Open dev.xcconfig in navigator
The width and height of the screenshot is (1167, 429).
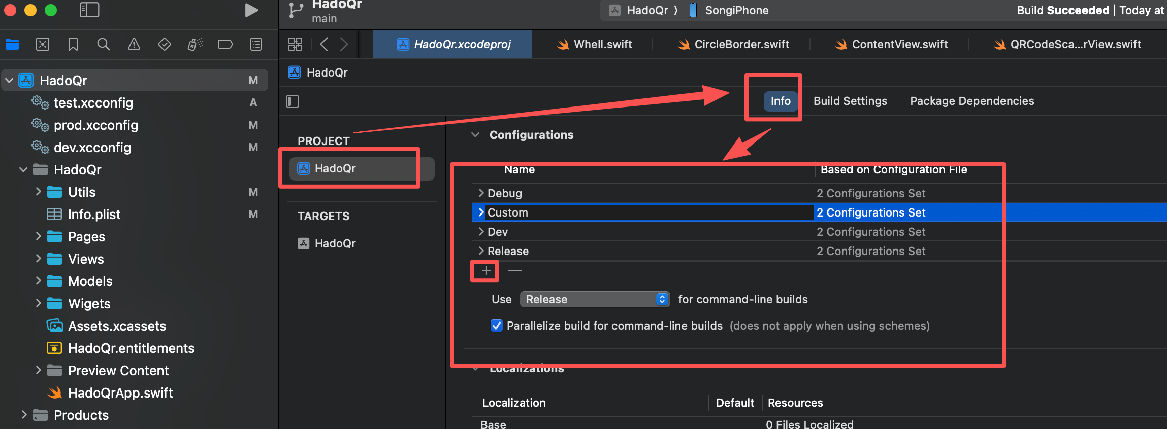[x=92, y=147]
